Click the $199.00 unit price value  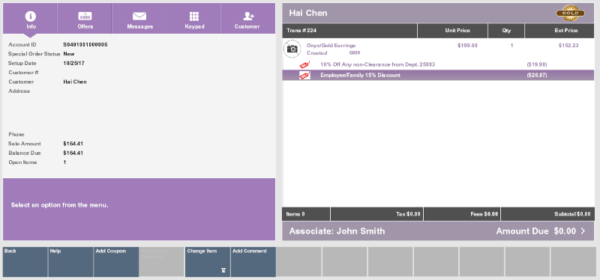point(467,46)
